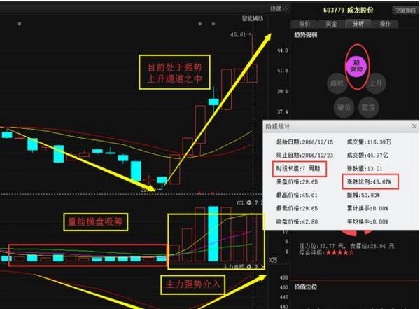Image resolution: width=420 pixels, height=309 pixels.
Task: Select 平均换手:0.00% entry
Action: (367, 221)
